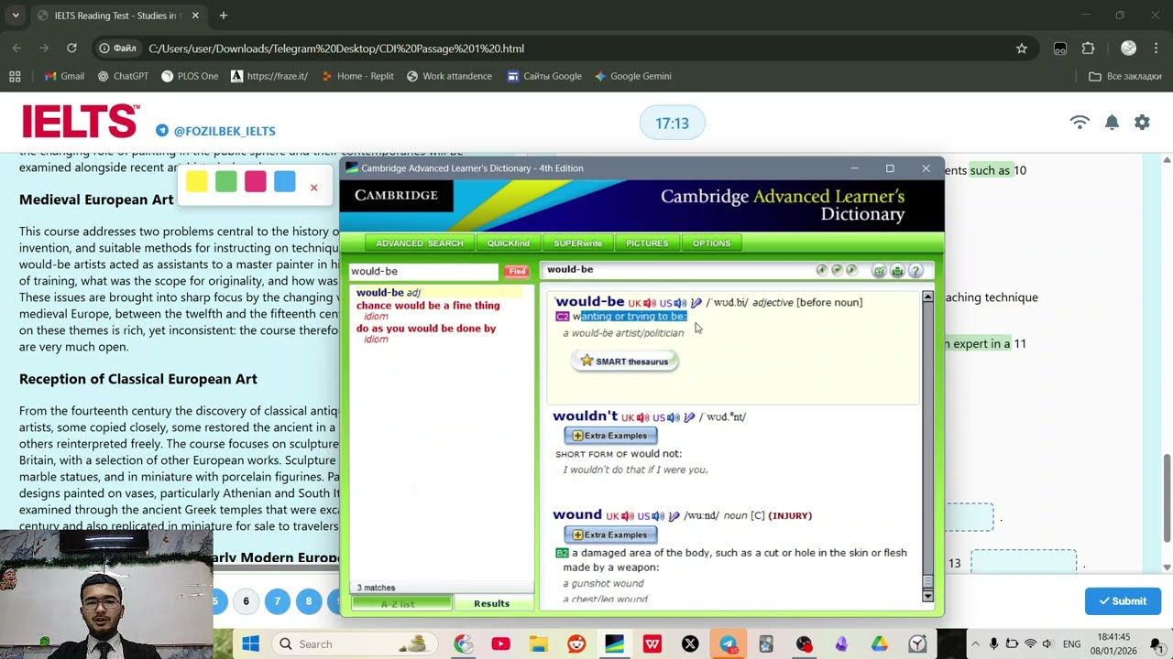Print the dictionary entry
Image resolution: width=1173 pixels, height=659 pixels.
pos(897,271)
